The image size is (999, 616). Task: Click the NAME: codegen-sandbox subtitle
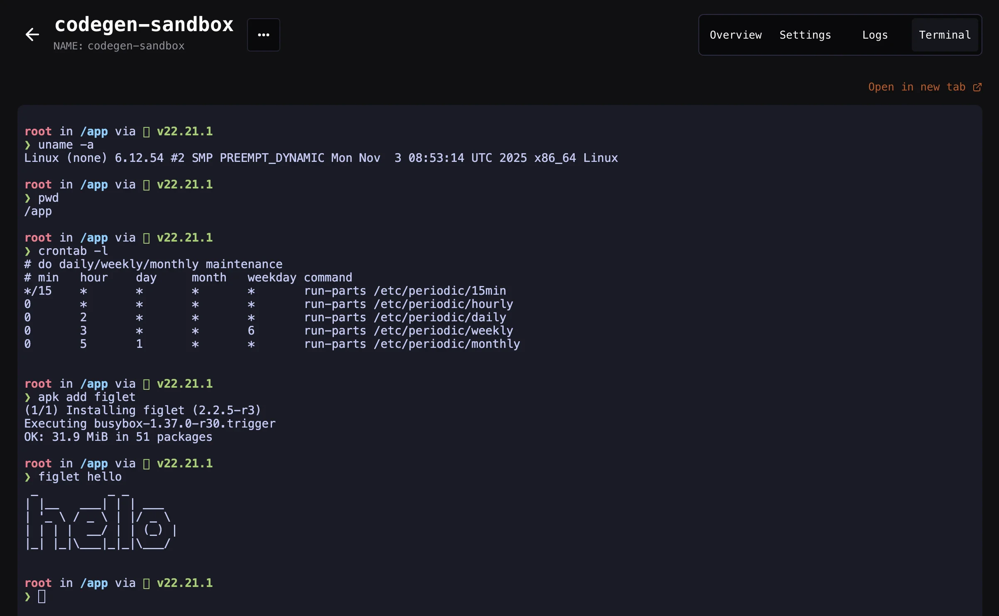[x=119, y=46]
